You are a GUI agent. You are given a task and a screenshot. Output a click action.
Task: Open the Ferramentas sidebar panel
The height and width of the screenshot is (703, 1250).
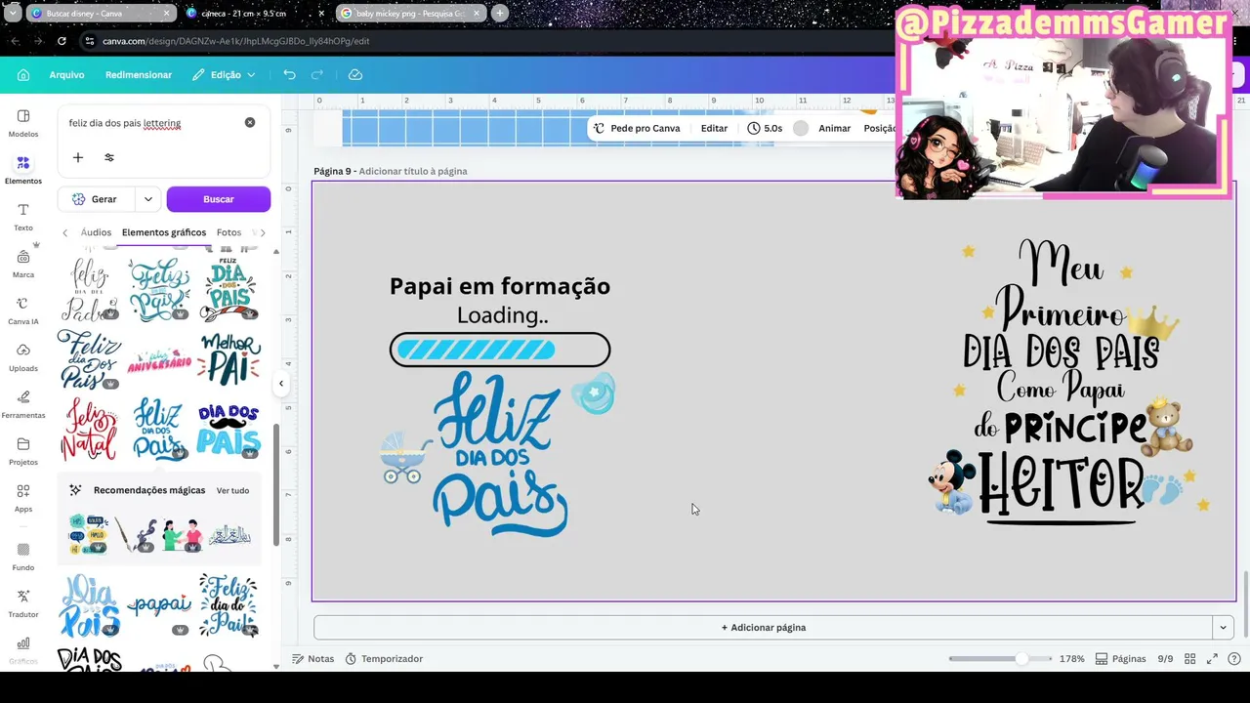click(23, 404)
